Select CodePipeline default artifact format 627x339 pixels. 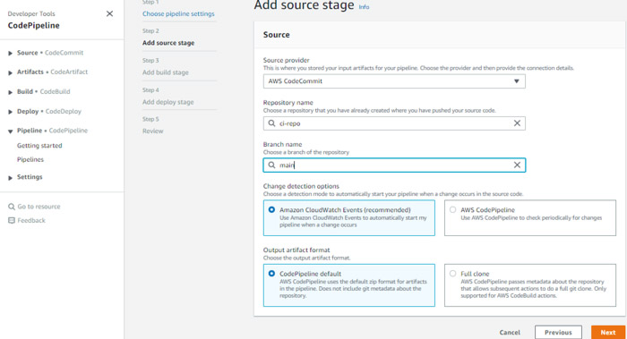349,285
